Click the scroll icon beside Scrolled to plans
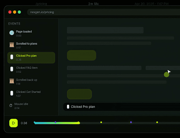180x138 pixels. (x=12, y=45)
